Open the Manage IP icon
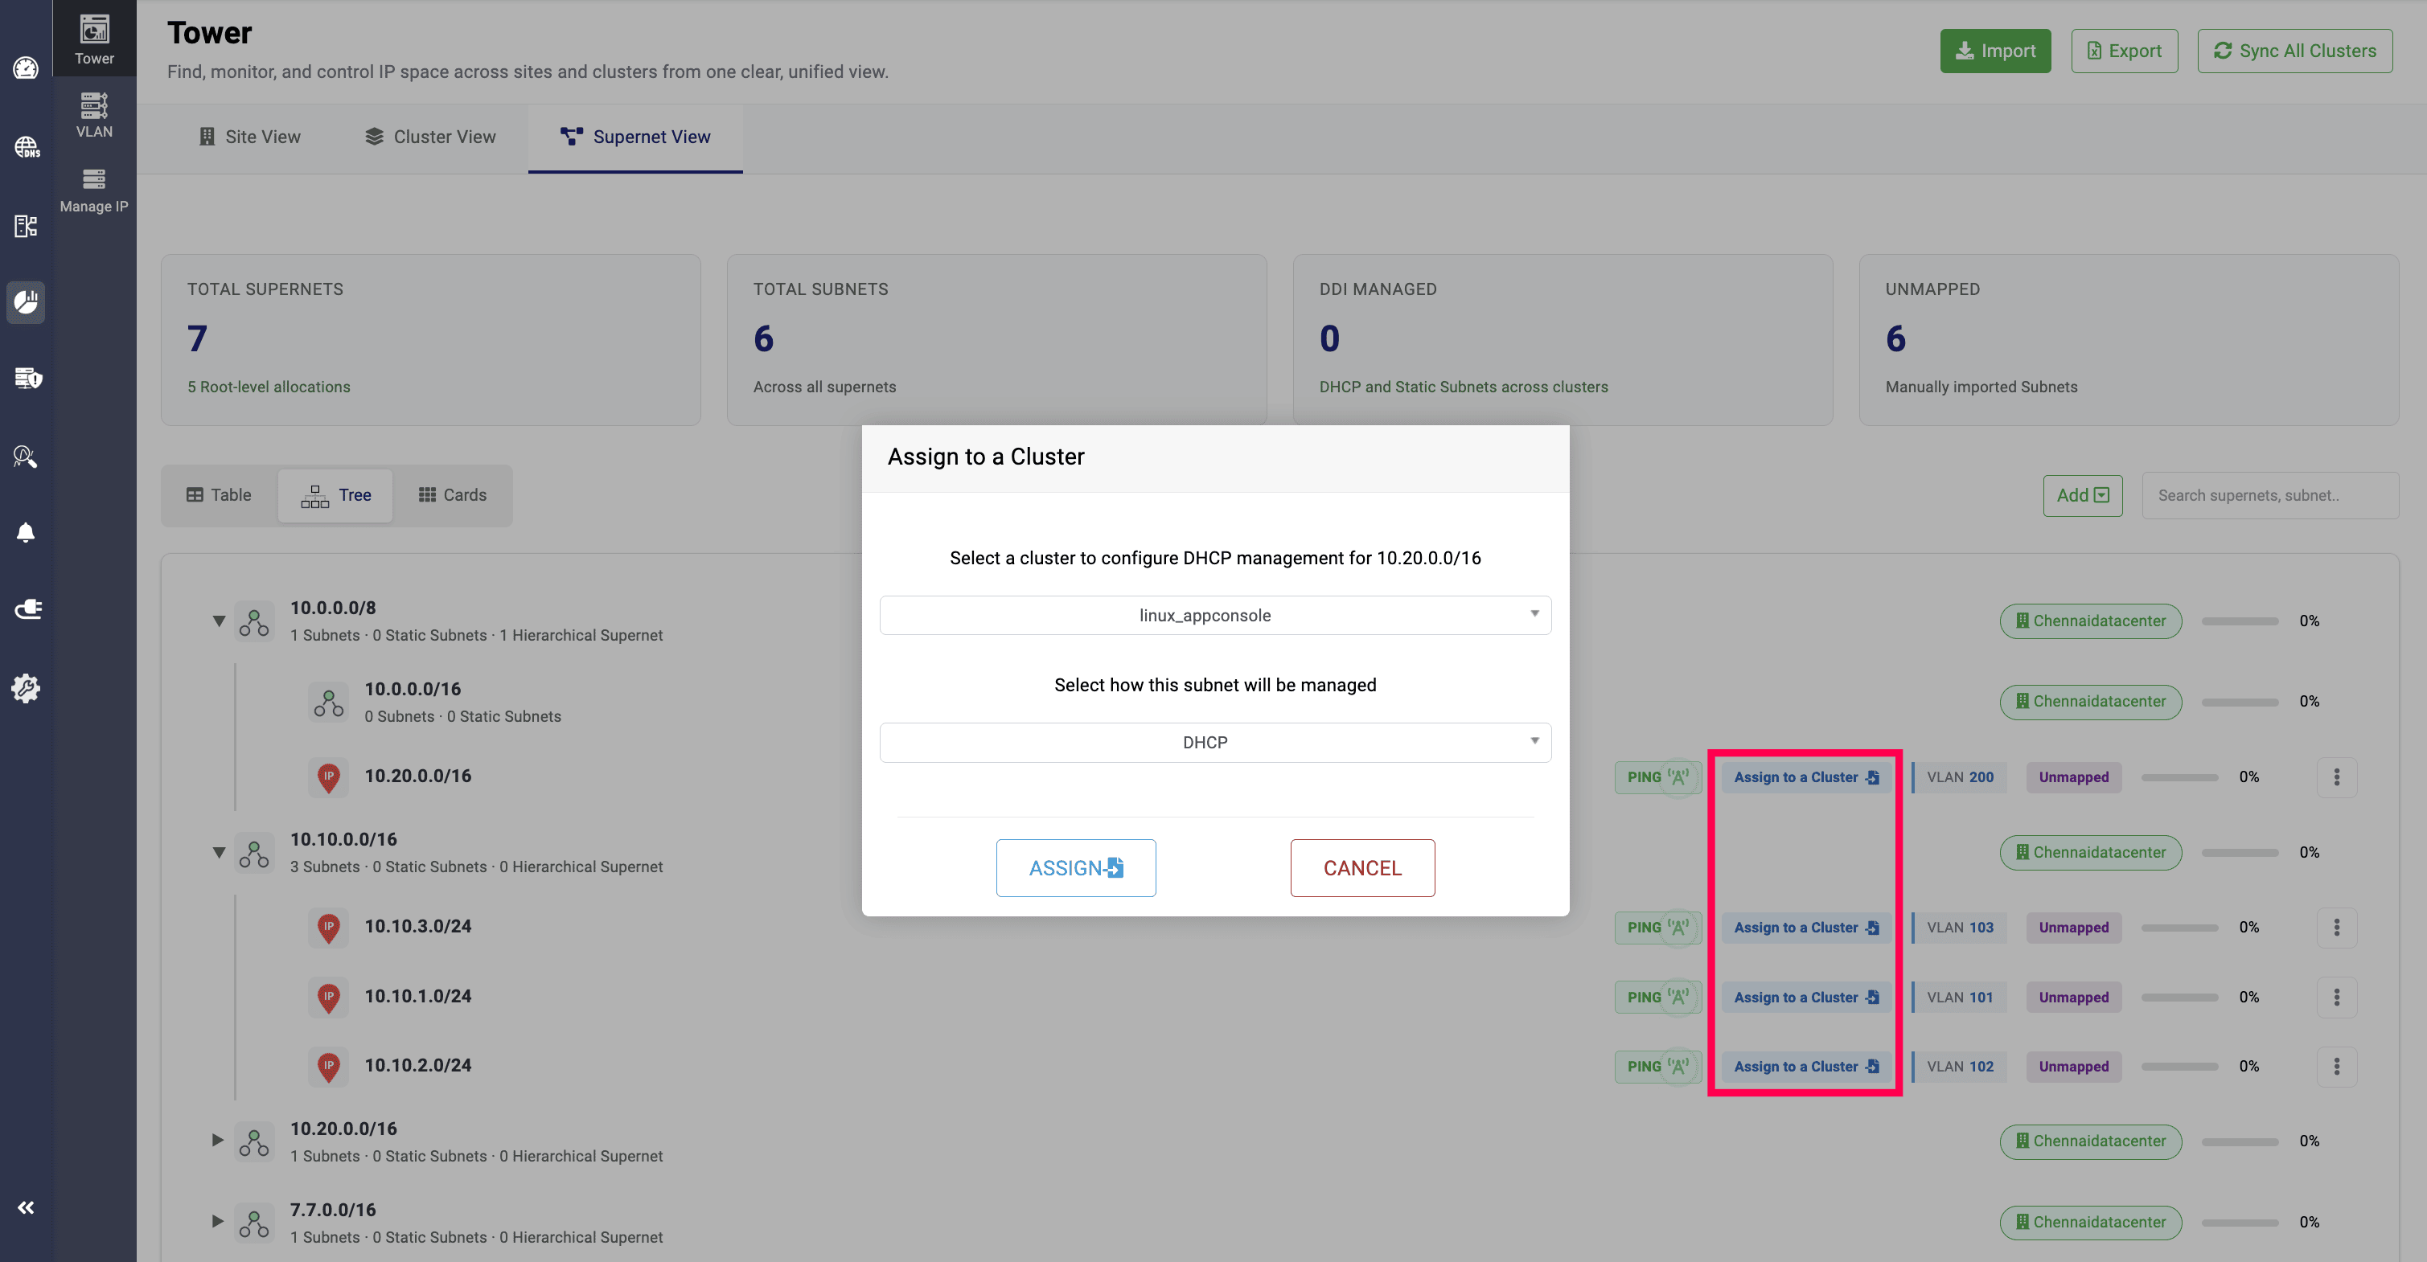Screen dimensions: 2427x1262 tap(93, 190)
